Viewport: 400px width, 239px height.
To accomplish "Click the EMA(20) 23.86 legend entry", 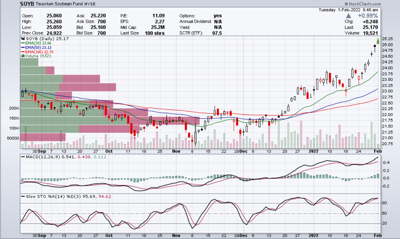I will 37,43.
